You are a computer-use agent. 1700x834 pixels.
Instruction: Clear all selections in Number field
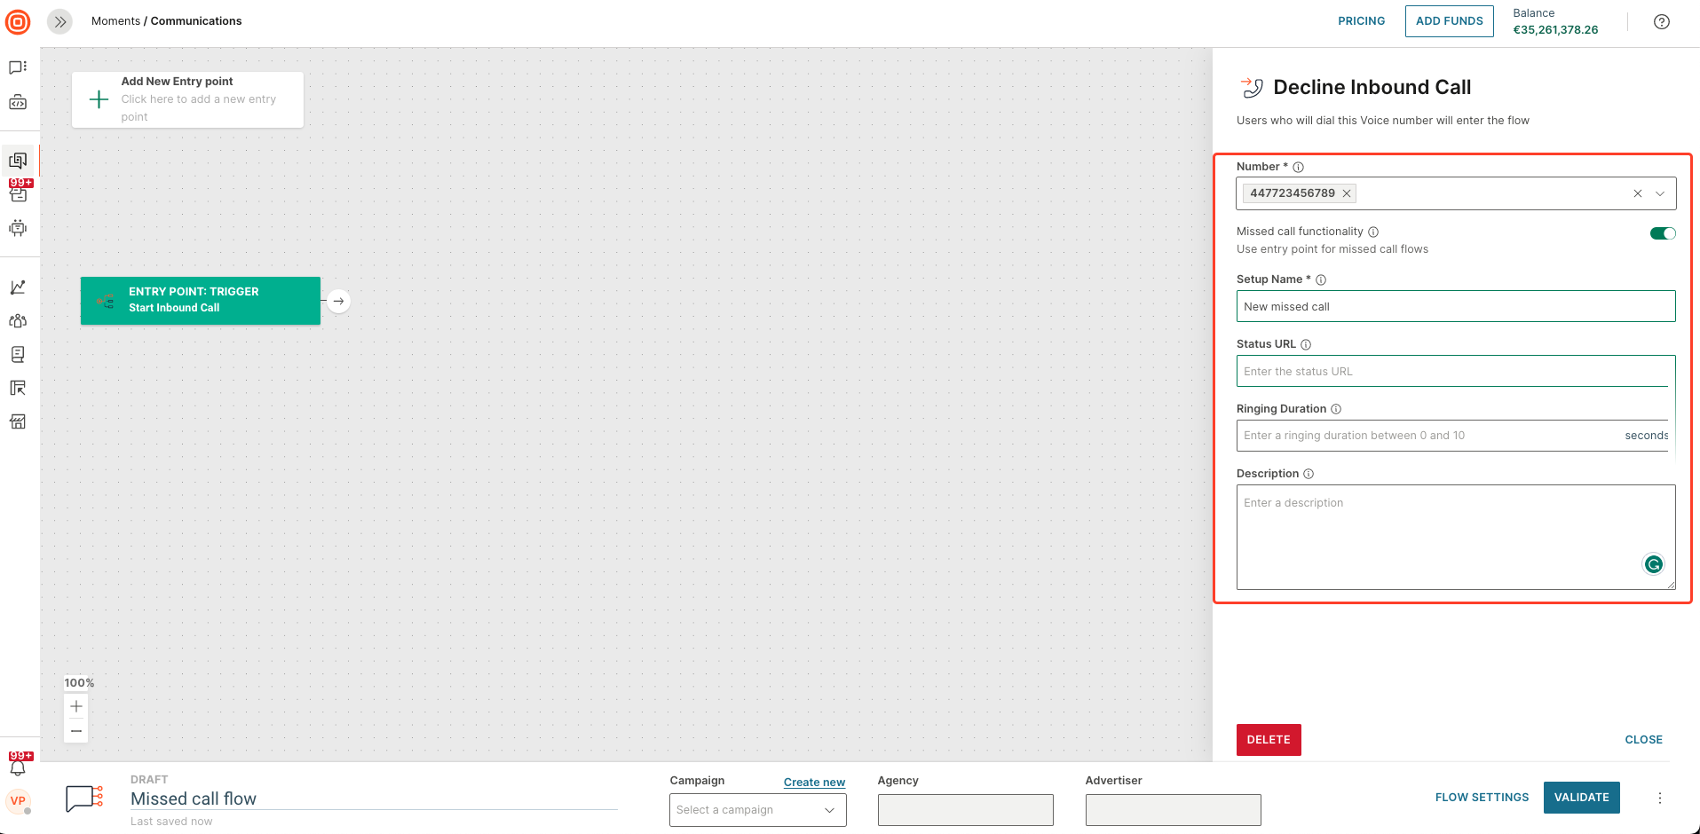click(1637, 193)
